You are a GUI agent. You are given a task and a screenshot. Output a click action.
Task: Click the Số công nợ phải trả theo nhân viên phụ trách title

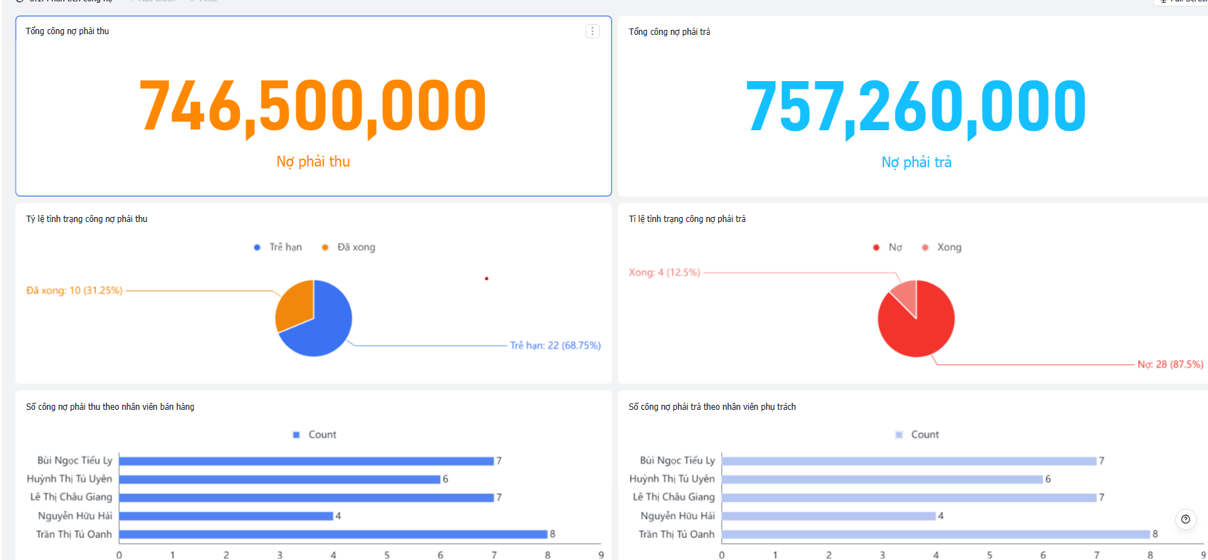[712, 407]
